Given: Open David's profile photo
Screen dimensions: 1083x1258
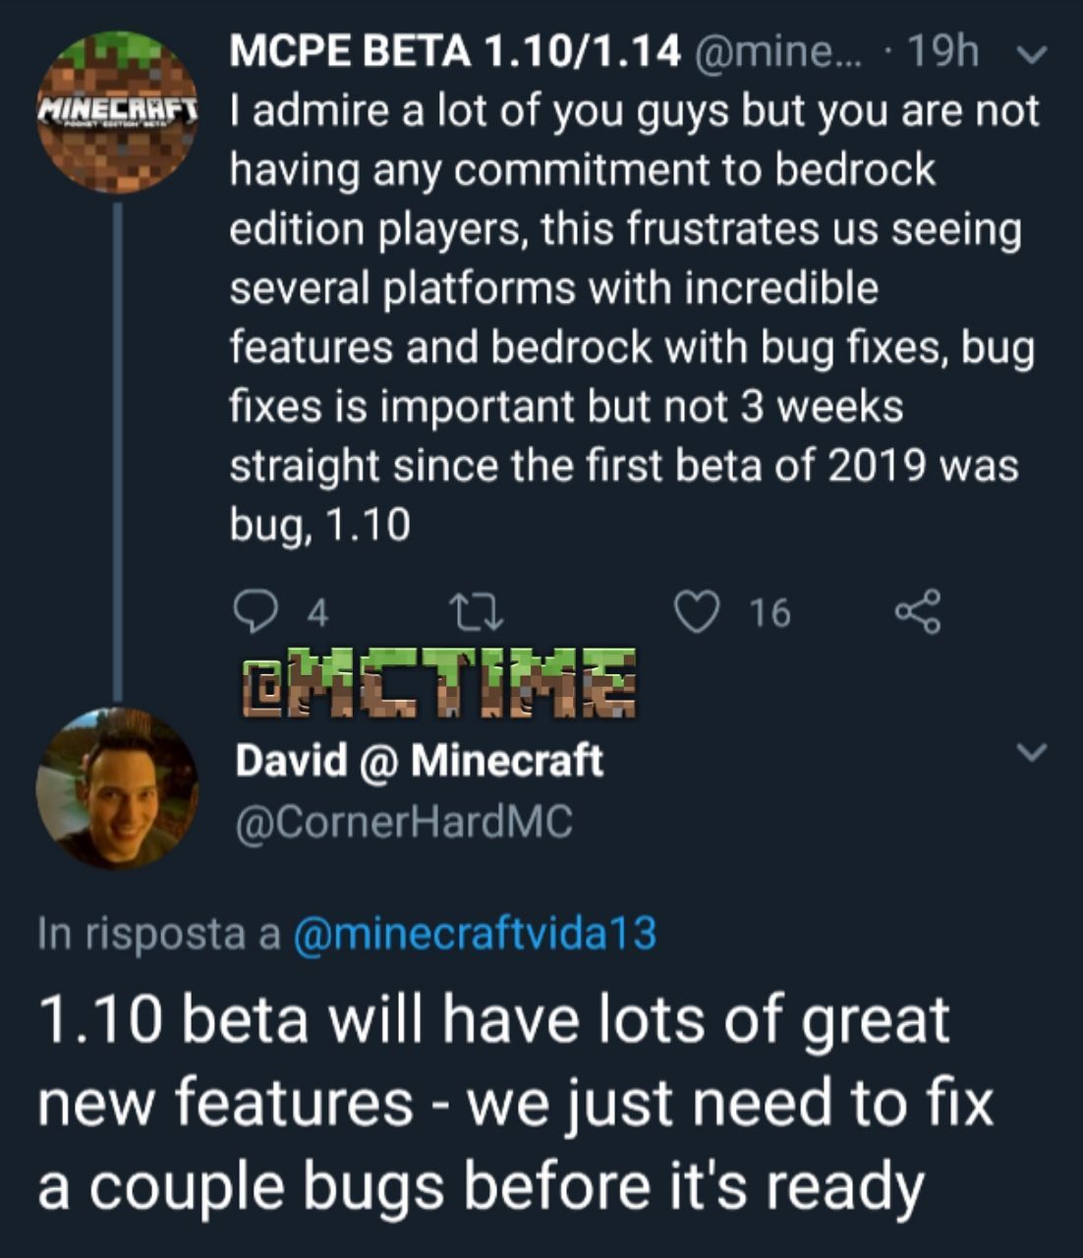Looking at the screenshot, I should [x=117, y=788].
